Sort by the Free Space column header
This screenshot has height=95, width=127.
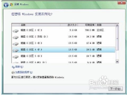point(87,25)
